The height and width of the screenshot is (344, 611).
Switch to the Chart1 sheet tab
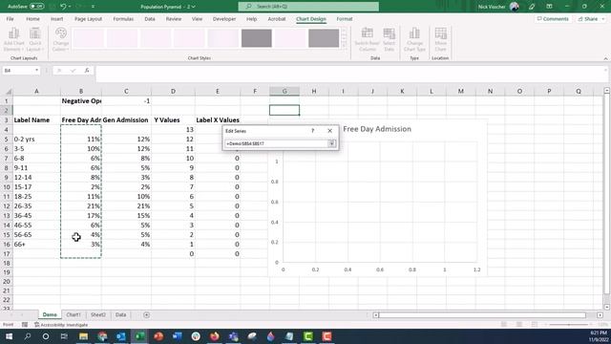[x=74, y=314]
